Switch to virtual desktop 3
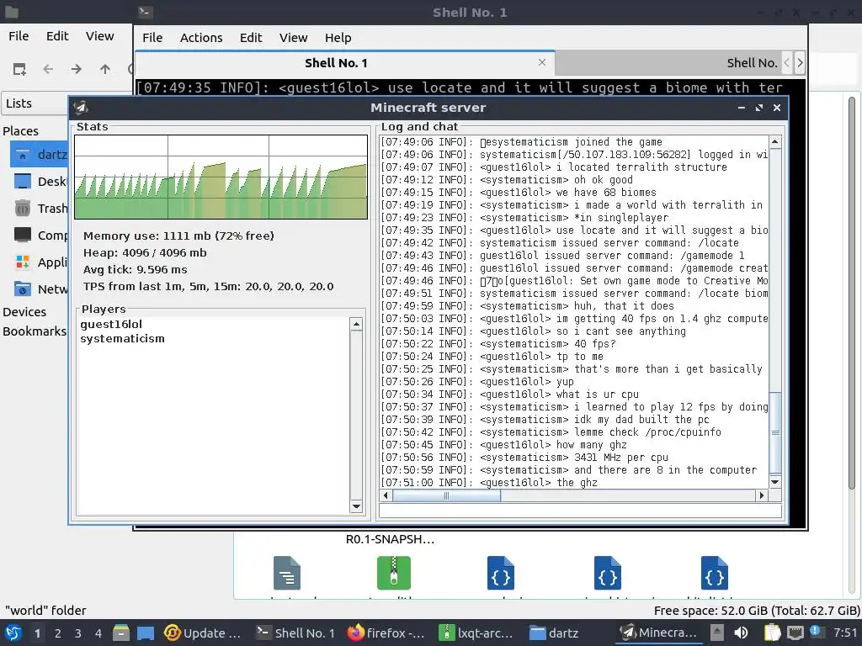Image resolution: width=862 pixels, height=646 pixels. 77,633
